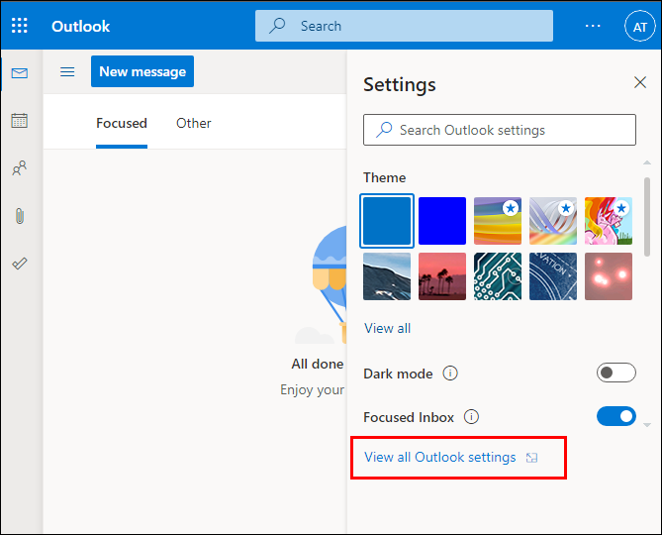This screenshot has width=662, height=535.
Task: Select the bright blue theme swatch
Action: coord(442,220)
